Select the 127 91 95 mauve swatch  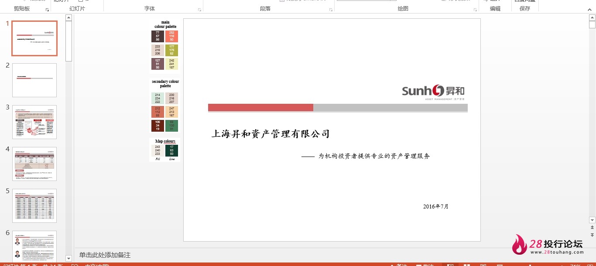click(158, 64)
